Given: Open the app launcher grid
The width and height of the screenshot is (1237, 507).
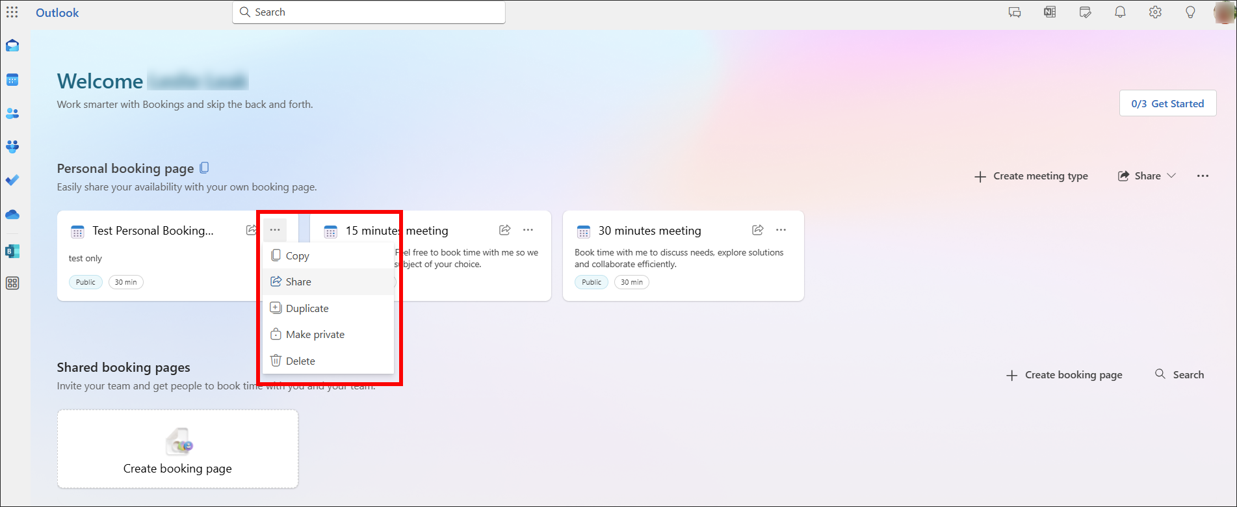Looking at the screenshot, I should (12, 12).
